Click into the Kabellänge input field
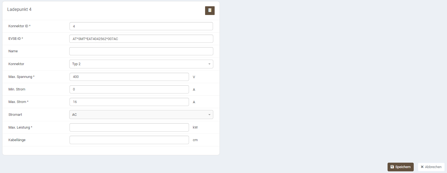447x173 pixels. point(129,140)
